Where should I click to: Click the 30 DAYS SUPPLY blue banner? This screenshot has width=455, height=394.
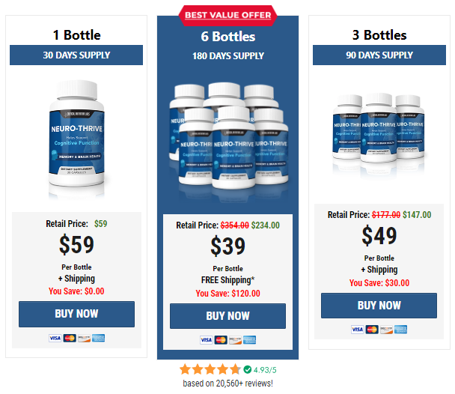(x=76, y=55)
